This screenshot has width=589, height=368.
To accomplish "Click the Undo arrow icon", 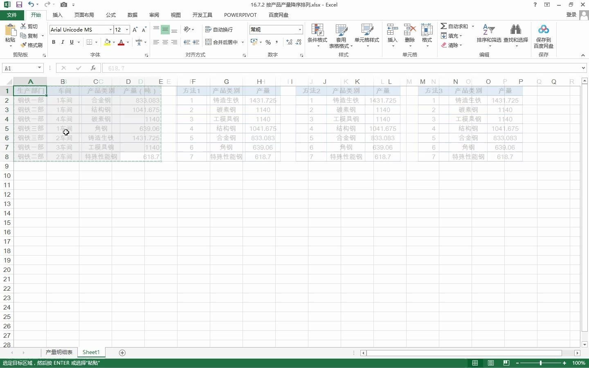I will tap(31, 4).
